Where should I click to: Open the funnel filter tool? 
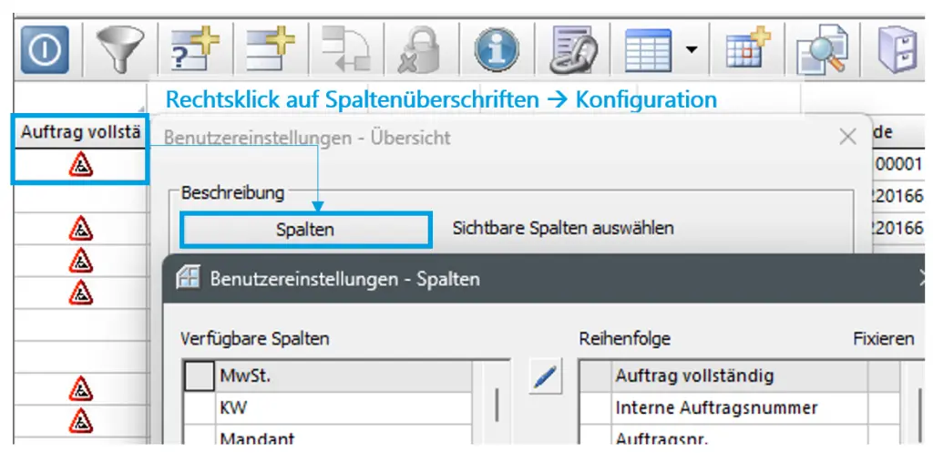click(x=120, y=51)
